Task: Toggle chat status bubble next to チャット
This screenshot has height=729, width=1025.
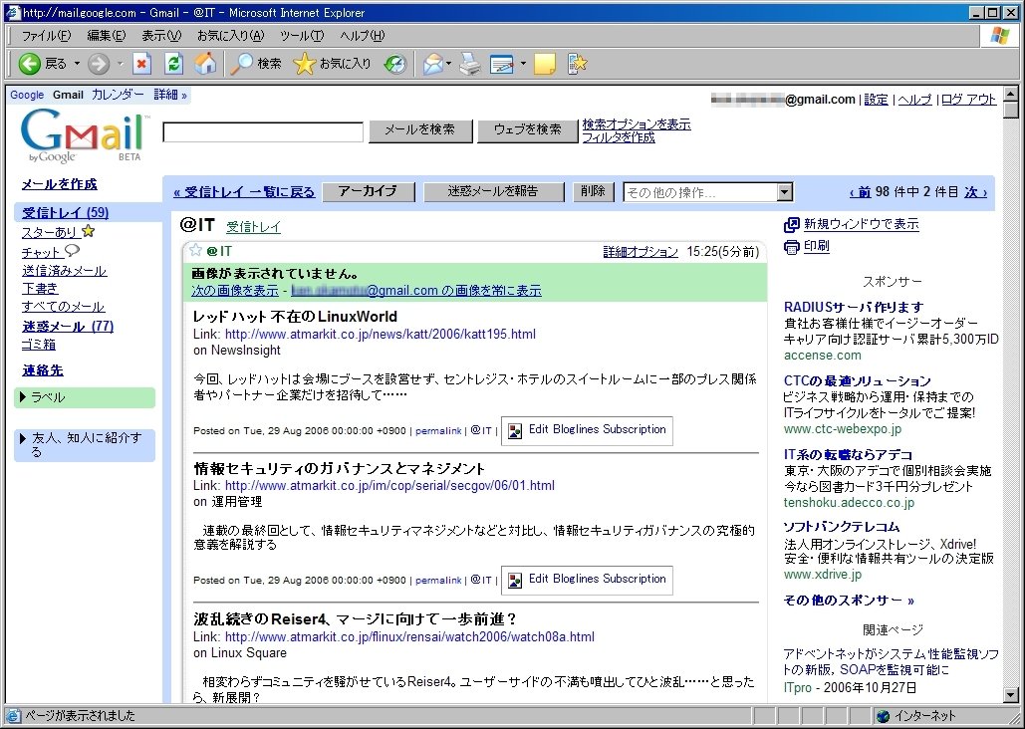Action: coord(74,252)
